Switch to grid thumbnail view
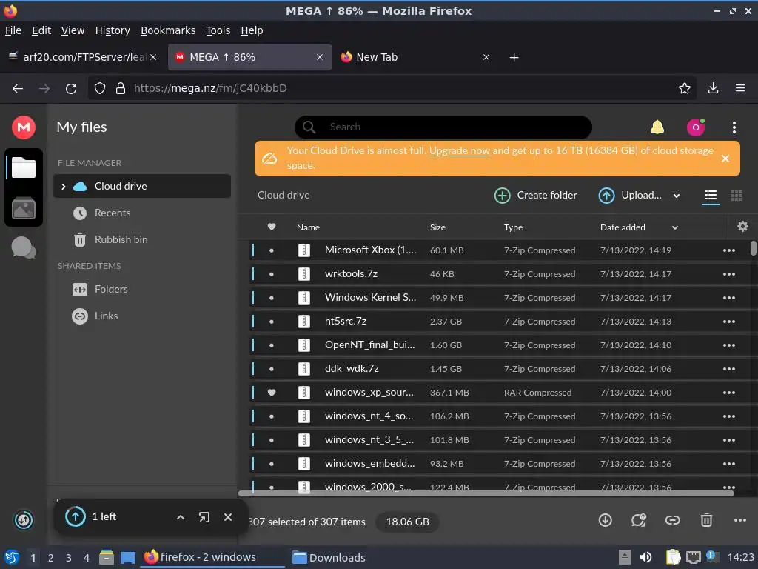Image resolution: width=758 pixels, height=569 pixels. click(737, 196)
